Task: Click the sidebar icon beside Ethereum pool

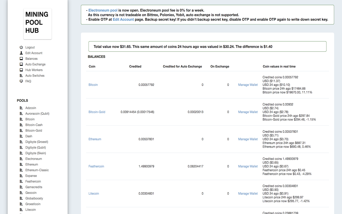Action: pos(21,165)
